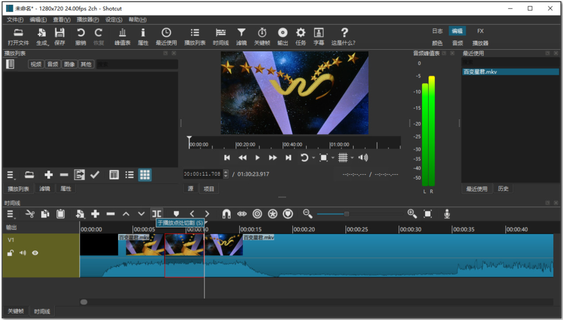Viewport: 563px width, 320px height.
Task: Click the timeline zoom in magnifier
Action: click(x=412, y=214)
